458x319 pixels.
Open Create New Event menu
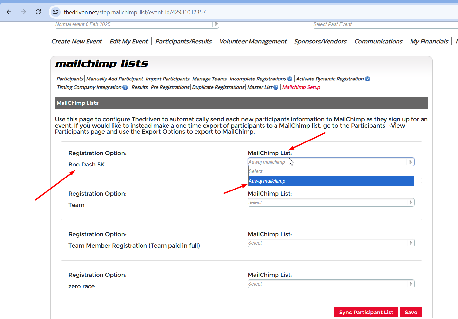77,41
